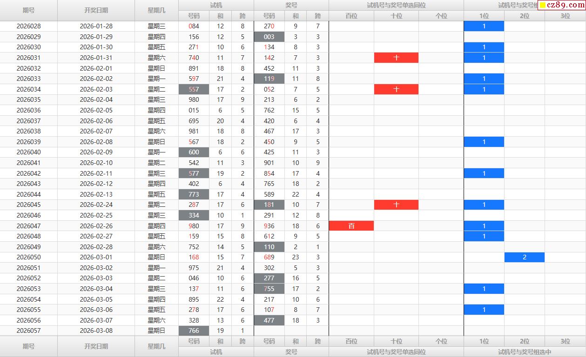
Task: Click the bottom 试机号与奖号单选同位 footer
Action: click(396, 352)
